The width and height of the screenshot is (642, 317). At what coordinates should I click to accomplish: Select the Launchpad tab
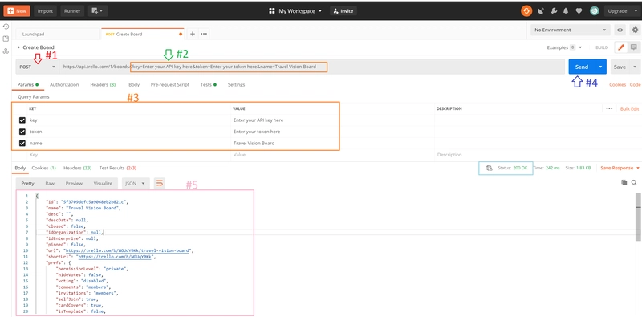click(x=58, y=34)
